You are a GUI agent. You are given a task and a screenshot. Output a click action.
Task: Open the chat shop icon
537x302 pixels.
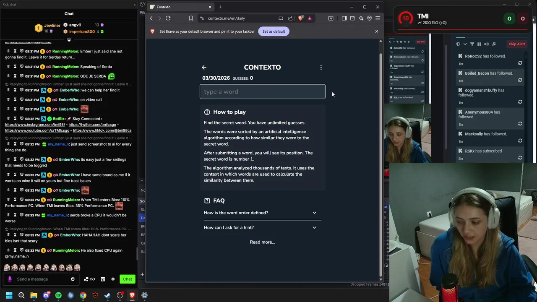[103, 279]
